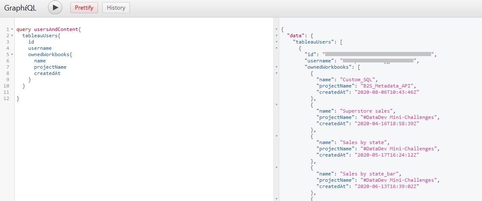This screenshot has height=201, width=482.
Task: Click createdAt value "2020-05-17T16:24:12Z"
Action: pos(387,155)
